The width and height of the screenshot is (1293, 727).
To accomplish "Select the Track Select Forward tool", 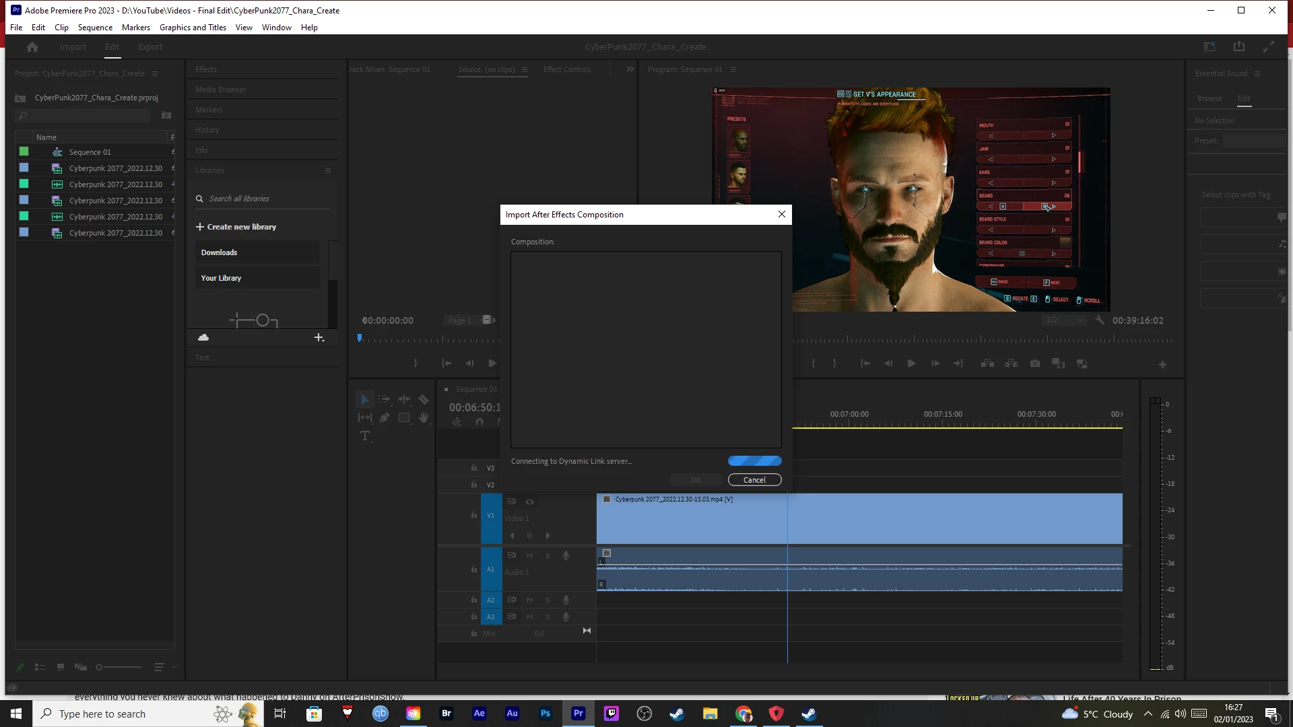I will [384, 400].
